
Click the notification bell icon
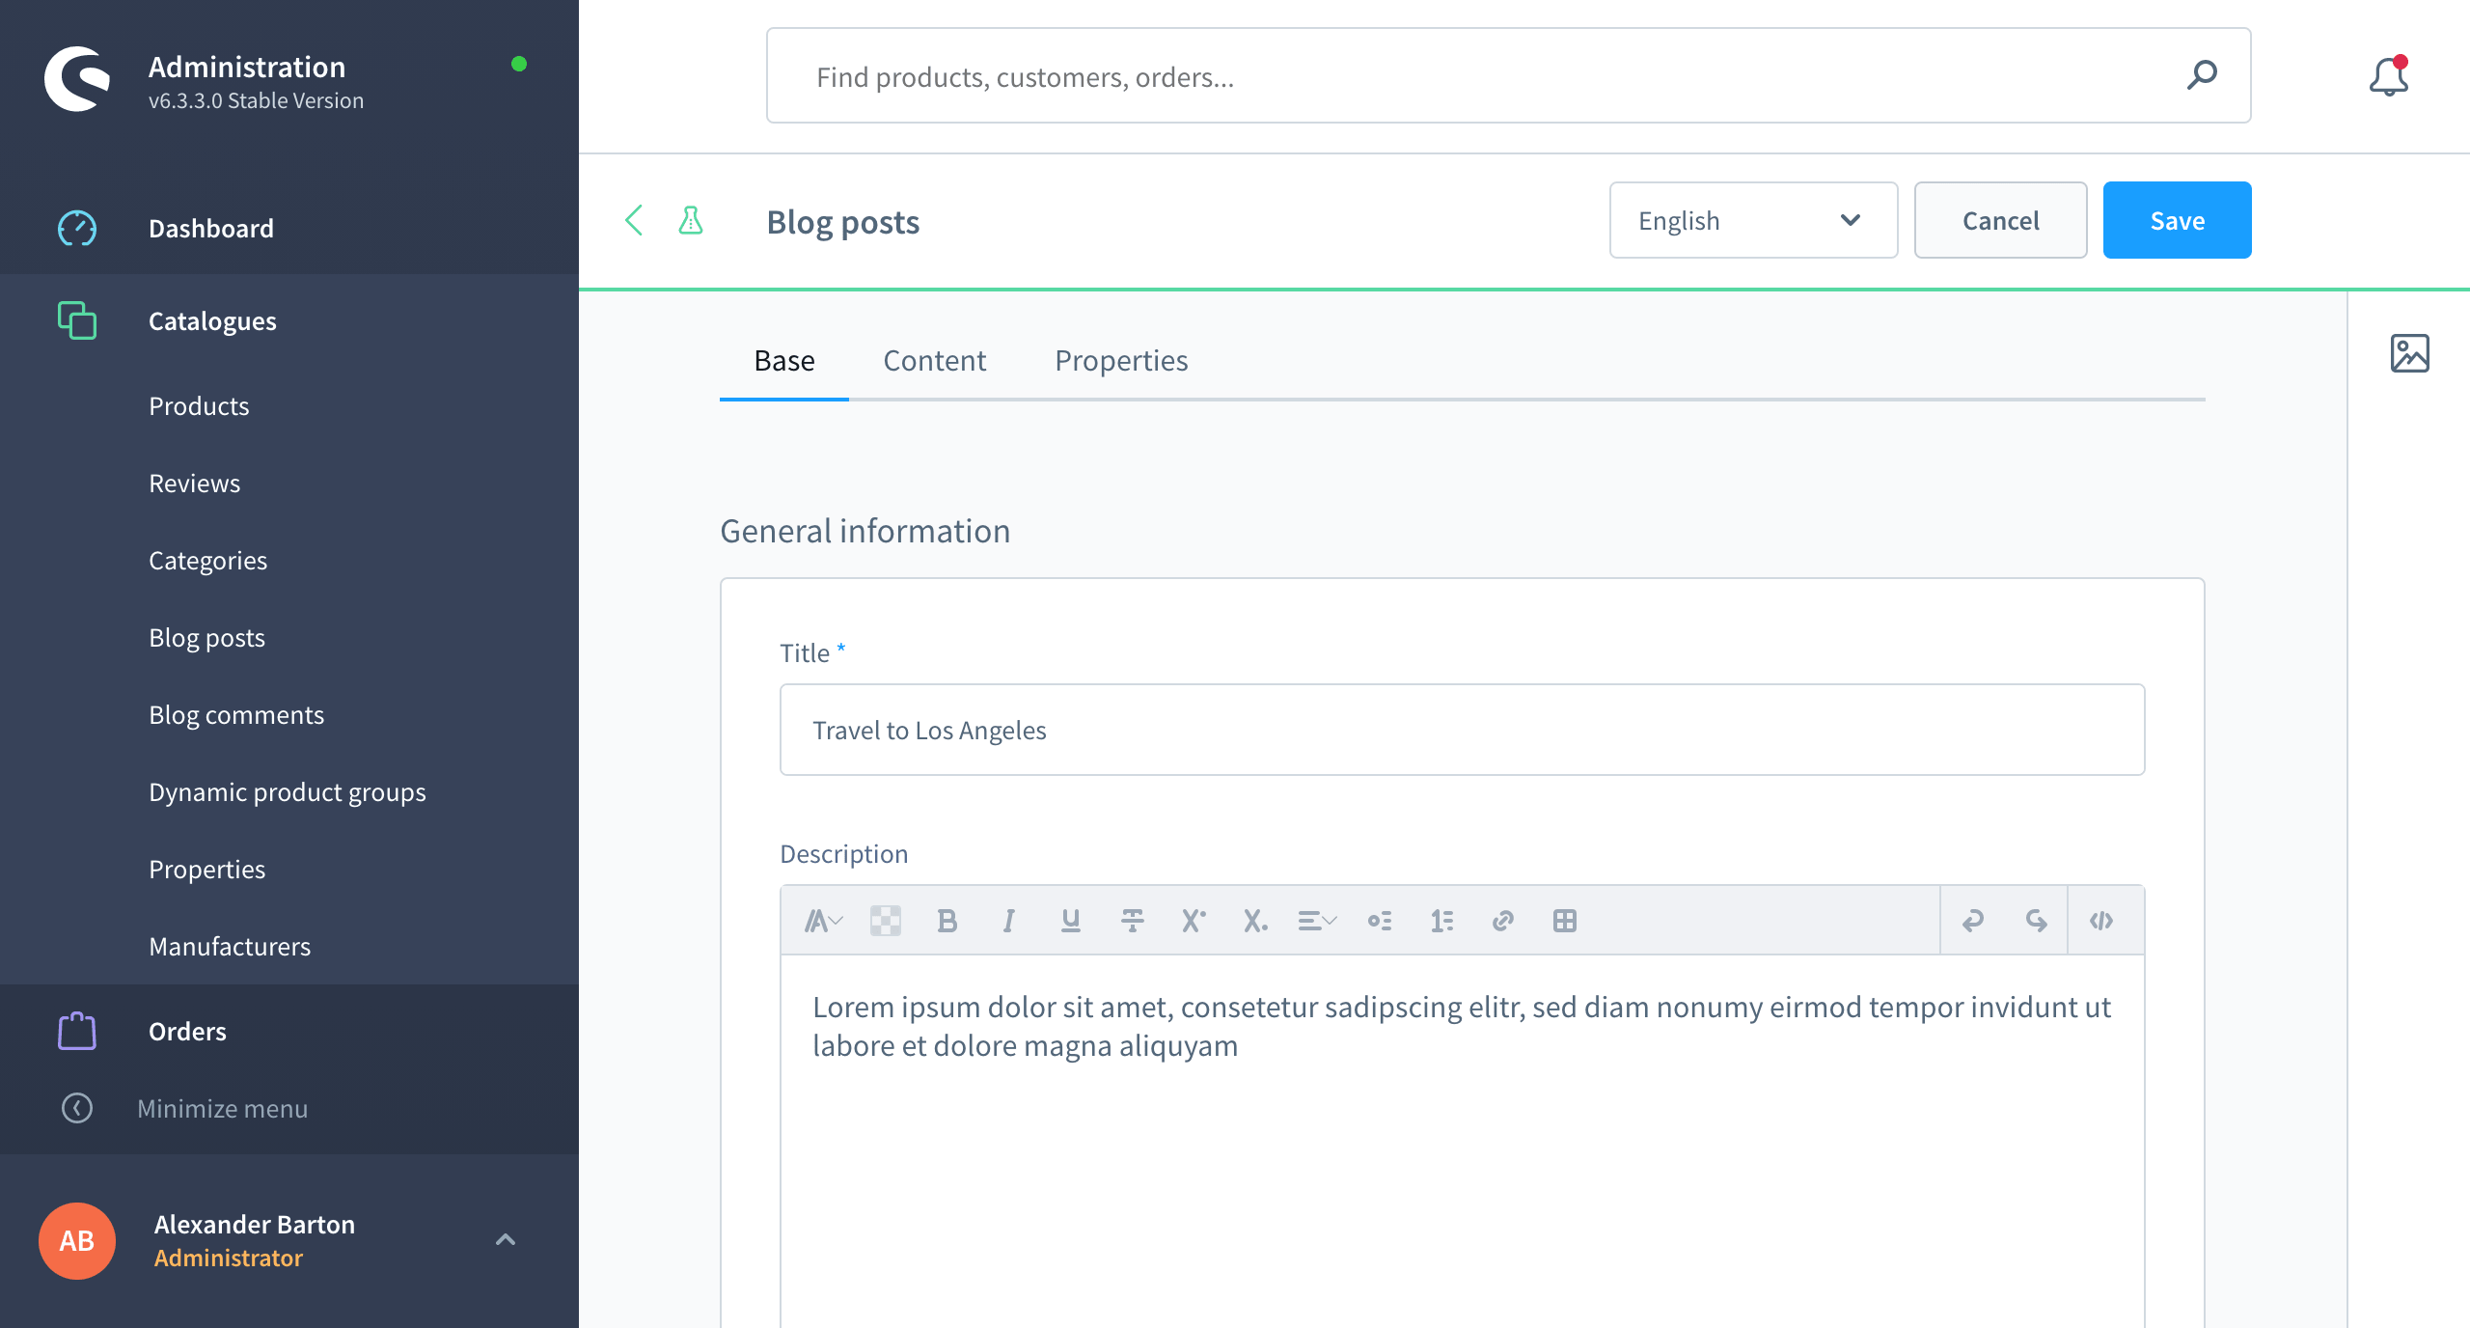coord(2388,77)
